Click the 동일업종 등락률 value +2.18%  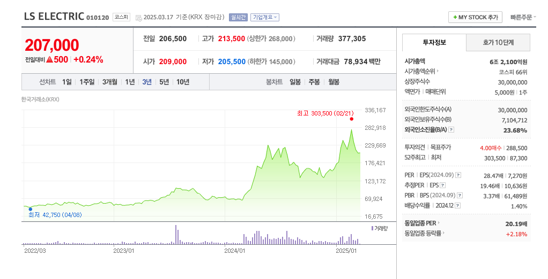516,234
